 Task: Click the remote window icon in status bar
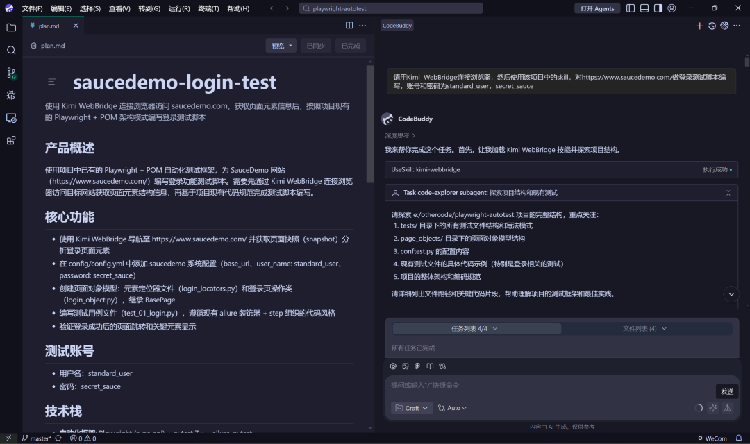pos(8,438)
